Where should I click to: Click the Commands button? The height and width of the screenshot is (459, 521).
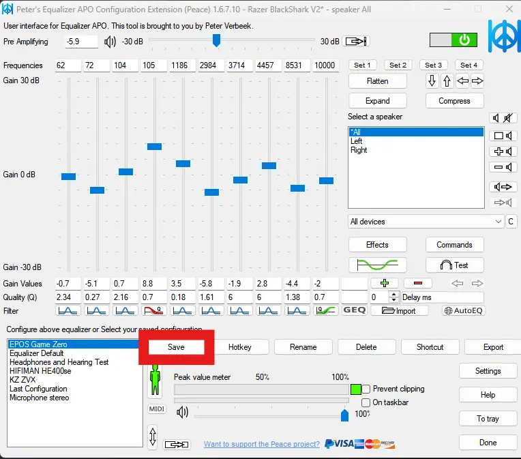(x=454, y=245)
